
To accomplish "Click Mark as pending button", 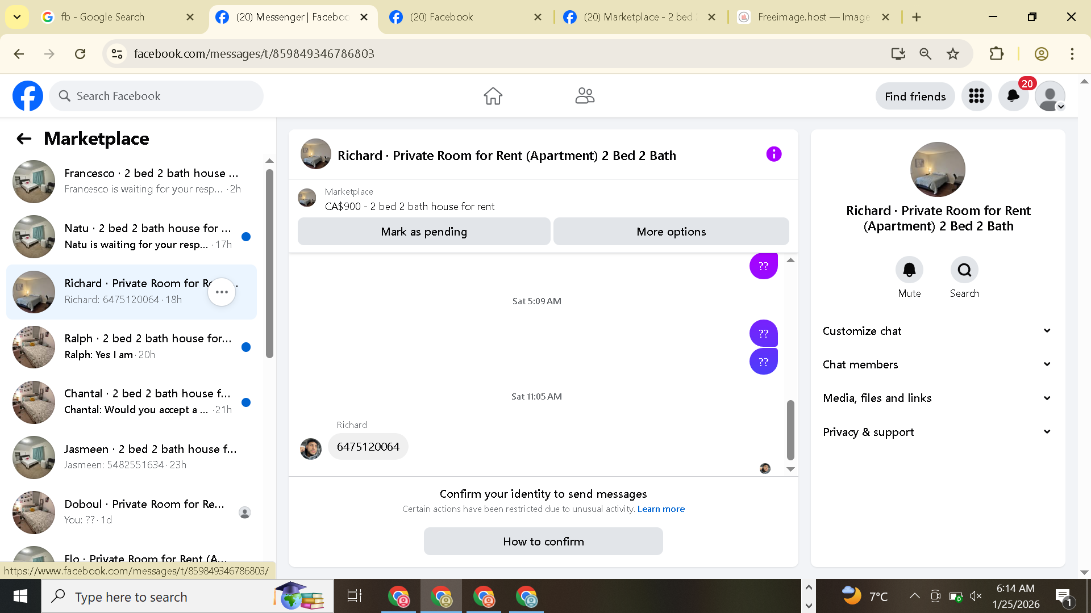I will (424, 232).
